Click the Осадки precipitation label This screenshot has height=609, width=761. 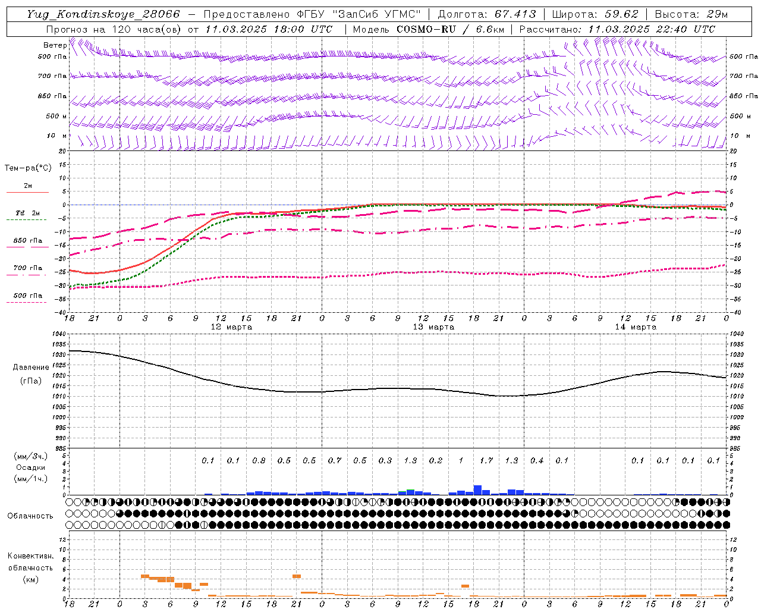31,467
